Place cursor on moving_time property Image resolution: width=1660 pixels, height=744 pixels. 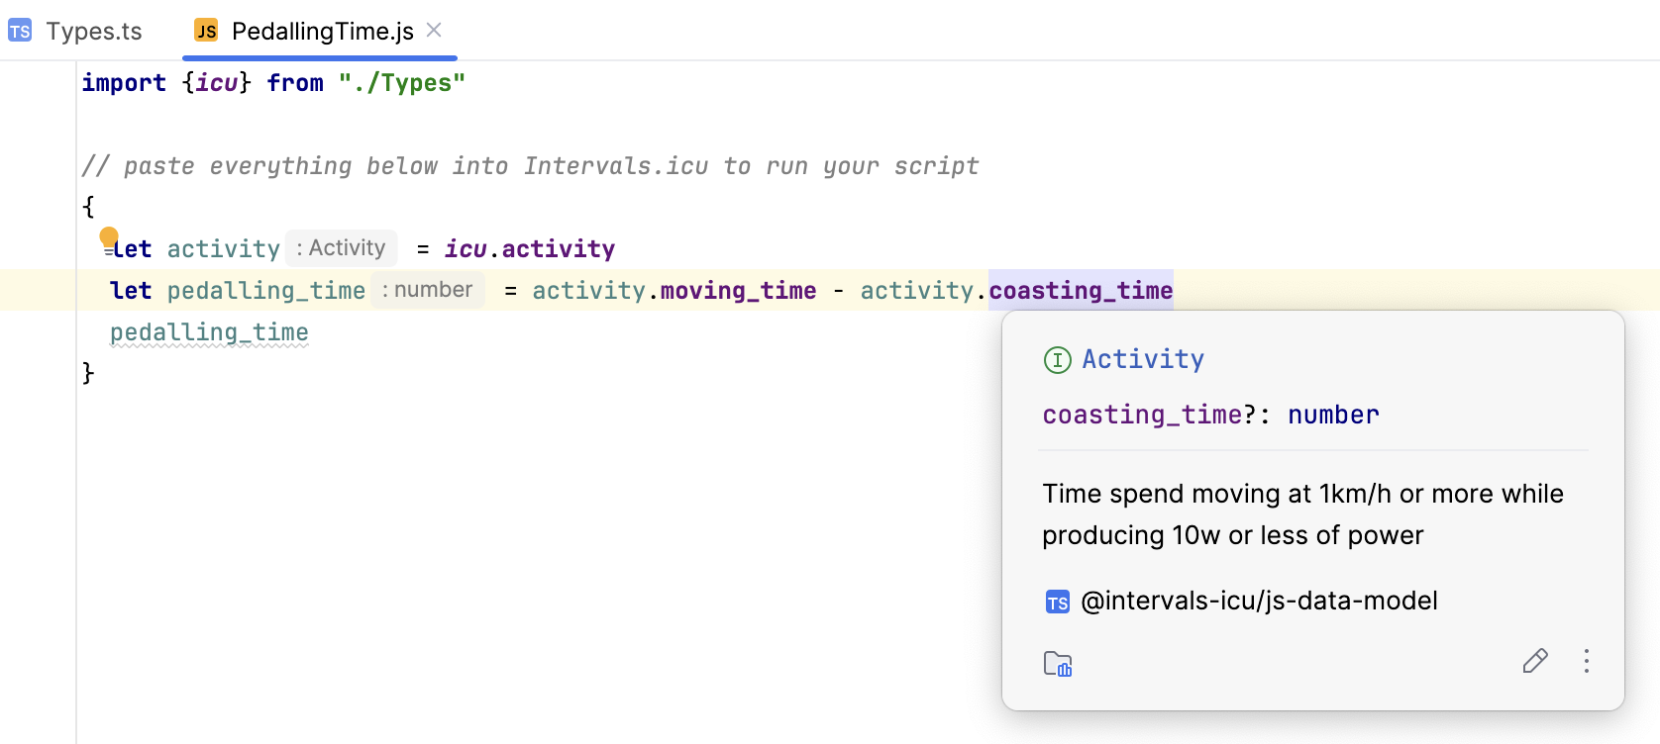(x=738, y=290)
